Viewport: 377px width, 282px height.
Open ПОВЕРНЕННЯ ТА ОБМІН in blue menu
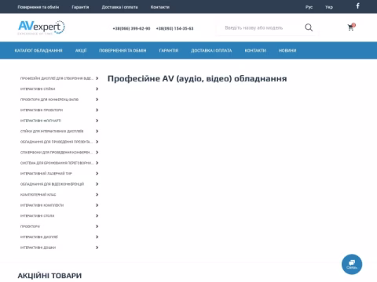pyautogui.click(x=123, y=50)
